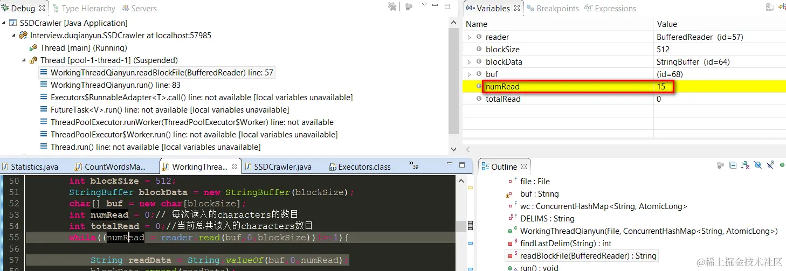Viewport: 786px width, 271px height.
Task: Expand the blockData variable
Action: point(469,62)
